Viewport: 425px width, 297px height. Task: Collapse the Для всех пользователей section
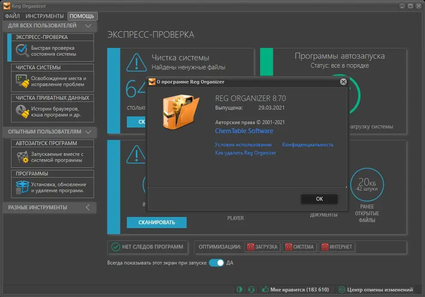(x=88, y=26)
